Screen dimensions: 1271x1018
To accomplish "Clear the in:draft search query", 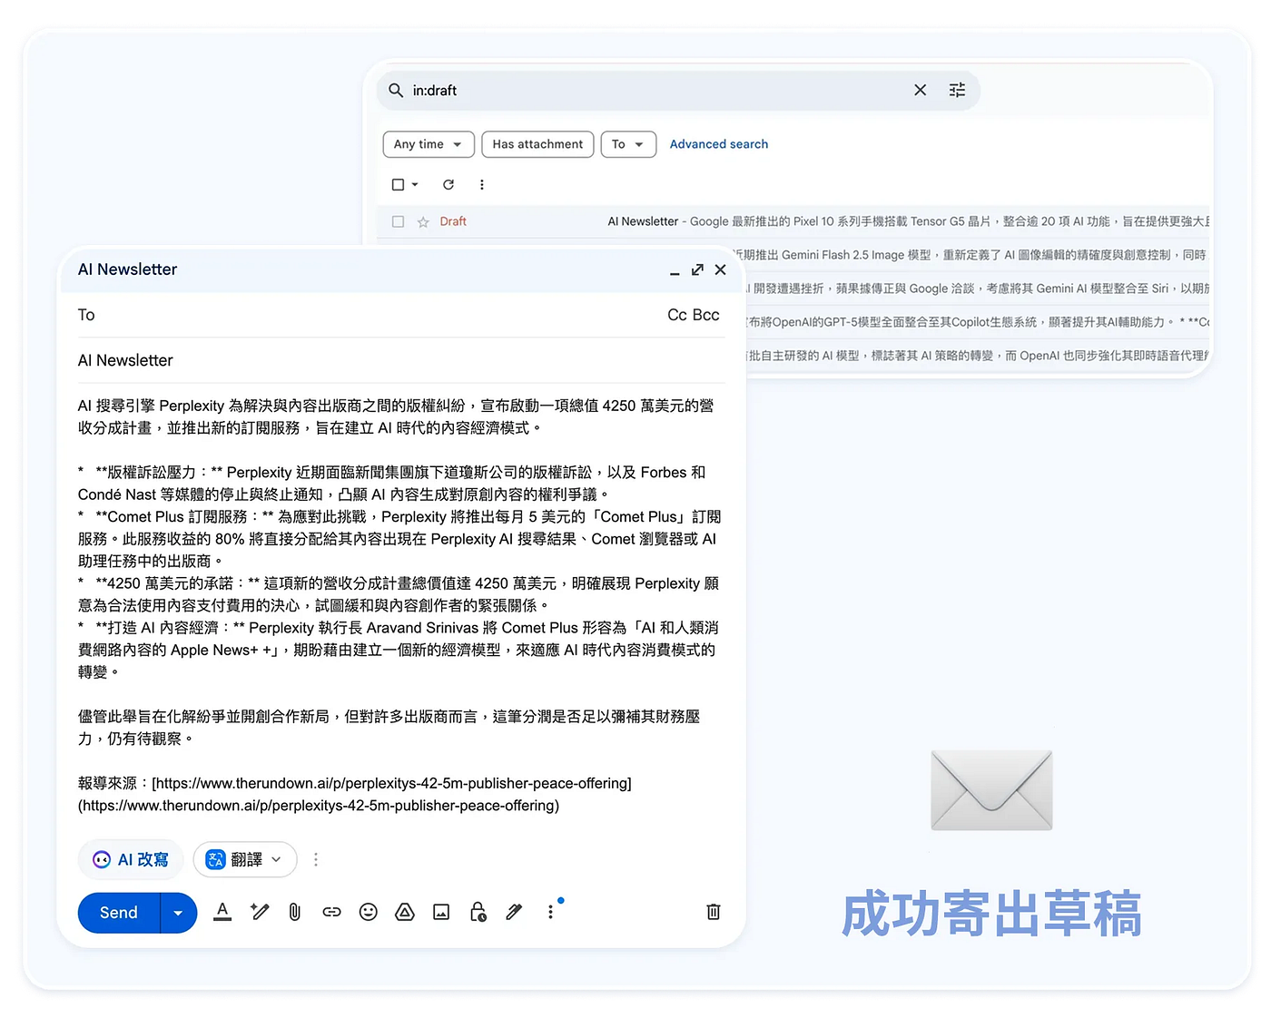I will 920,90.
